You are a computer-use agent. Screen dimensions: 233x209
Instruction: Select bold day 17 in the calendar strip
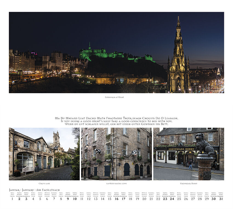point(123,199)
